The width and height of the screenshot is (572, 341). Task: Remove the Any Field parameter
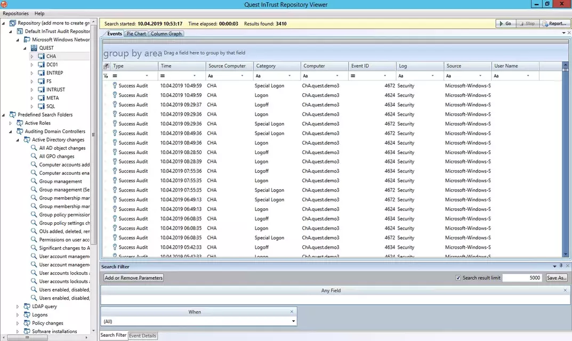tap(565, 290)
